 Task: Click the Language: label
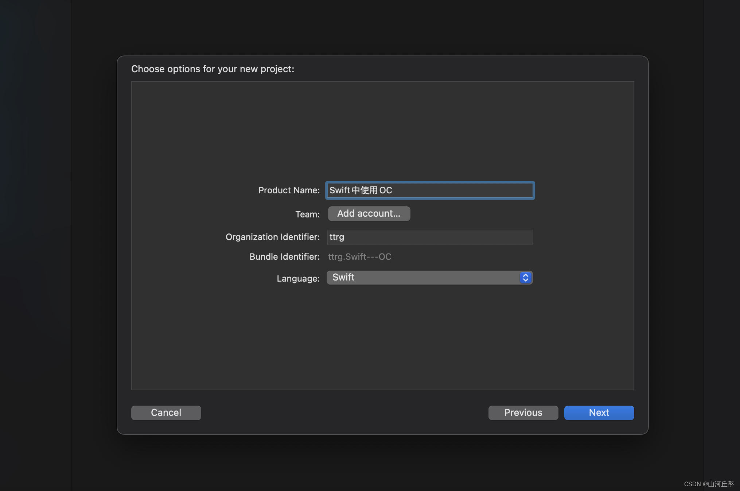[298, 278]
